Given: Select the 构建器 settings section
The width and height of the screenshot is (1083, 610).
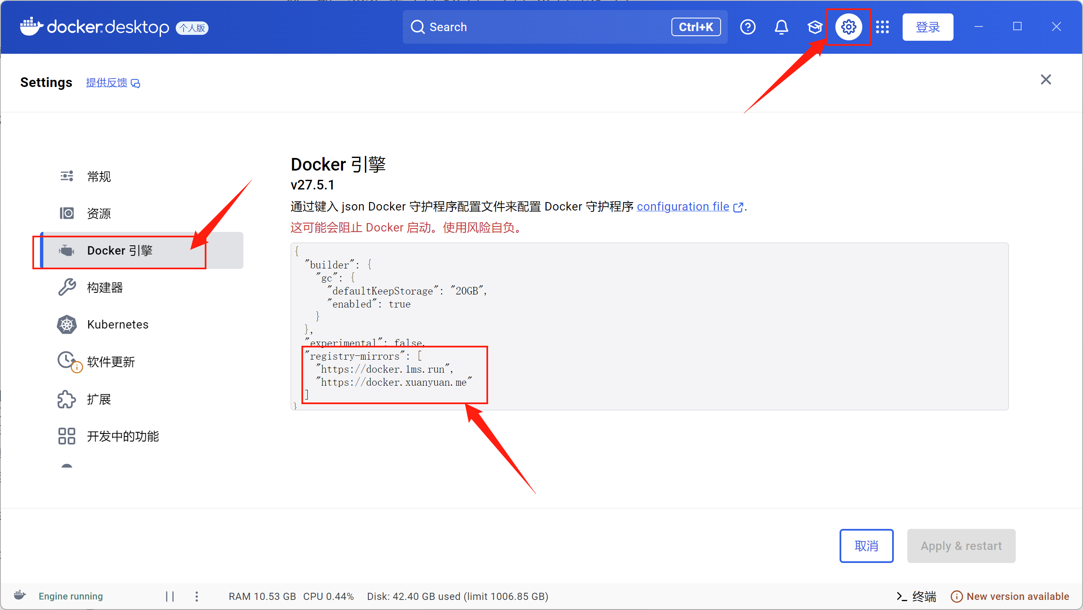Looking at the screenshot, I should tap(142, 287).
